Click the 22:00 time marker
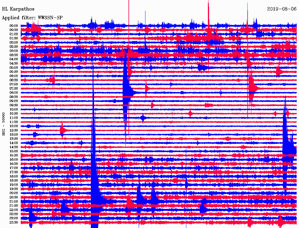Screen dimensions: 299x228 click(14, 210)
